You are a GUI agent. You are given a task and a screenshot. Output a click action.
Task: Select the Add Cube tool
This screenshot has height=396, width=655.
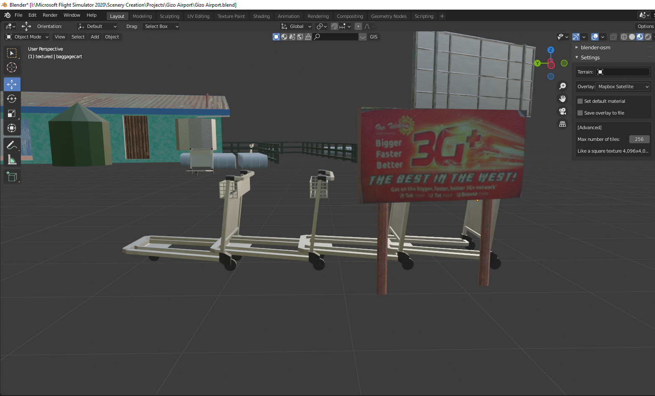12,177
